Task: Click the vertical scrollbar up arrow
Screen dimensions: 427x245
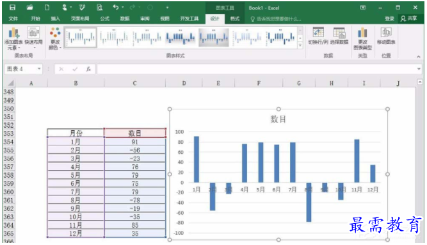Action: point(420,82)
